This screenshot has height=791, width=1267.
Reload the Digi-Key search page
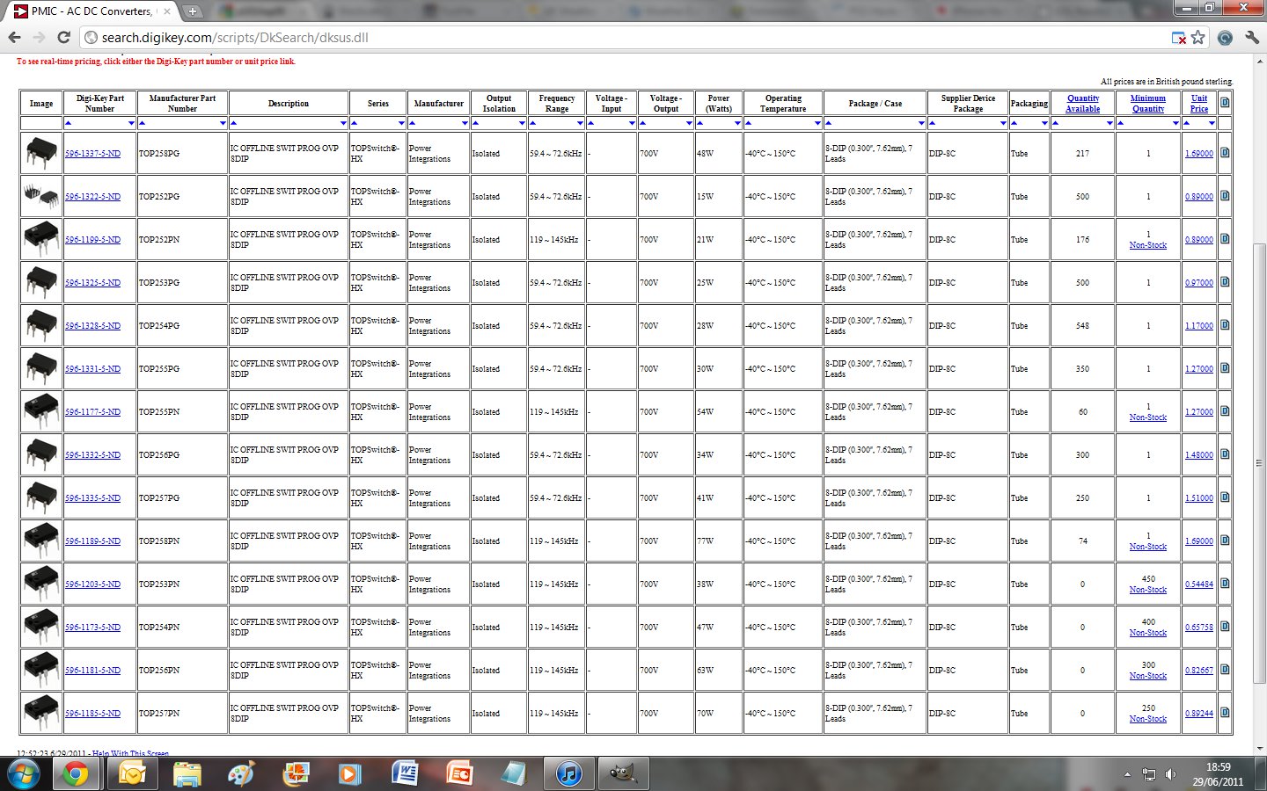pyautogui.click(x=63, y=38)
